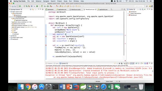Minimize the Outline view
Viewport: 162px width, 91px height.
[x=150, y=9]
